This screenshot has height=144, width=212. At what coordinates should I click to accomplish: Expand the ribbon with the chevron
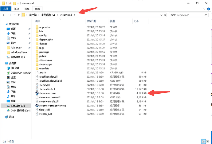tap(204, 9)
